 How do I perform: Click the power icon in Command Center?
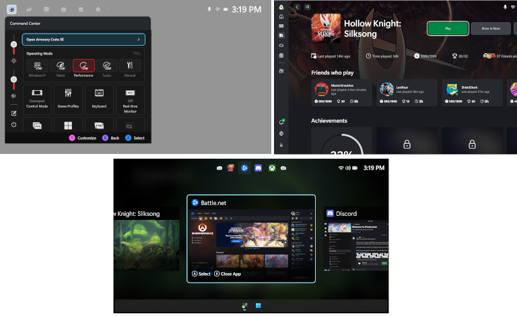13,124
